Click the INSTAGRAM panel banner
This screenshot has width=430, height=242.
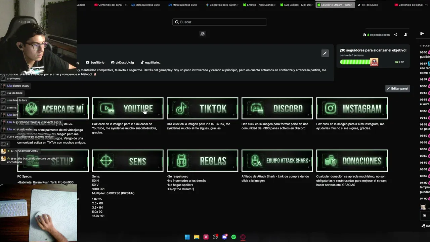click(x=352, y=108)
